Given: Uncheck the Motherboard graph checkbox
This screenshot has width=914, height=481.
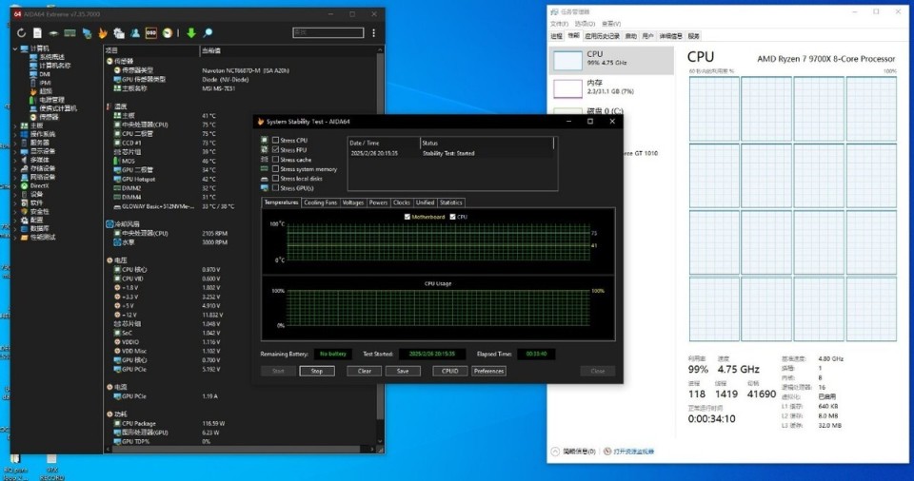Looking at the screenshot, I should point(407,217).
